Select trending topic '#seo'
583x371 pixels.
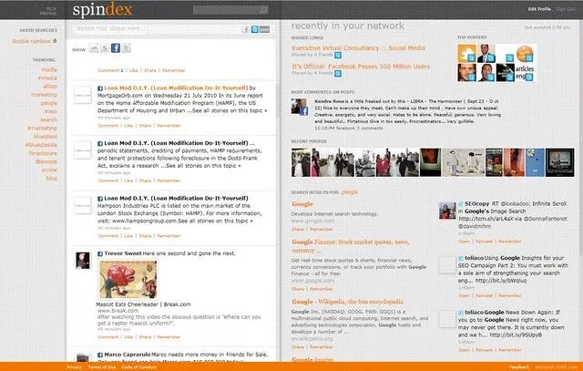(51, 111)
